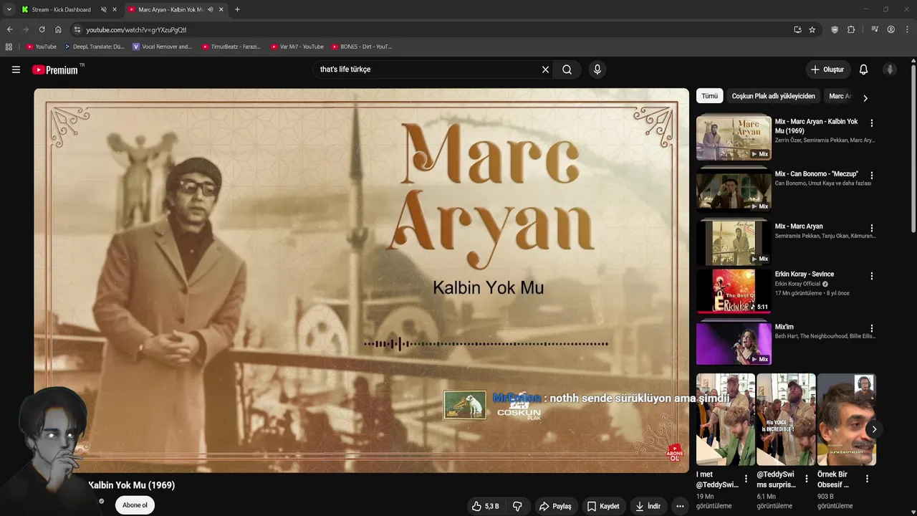Open the Vocal Remover bookmark
Viewport: 917px width, 516px height.
[x=162, y=47]
